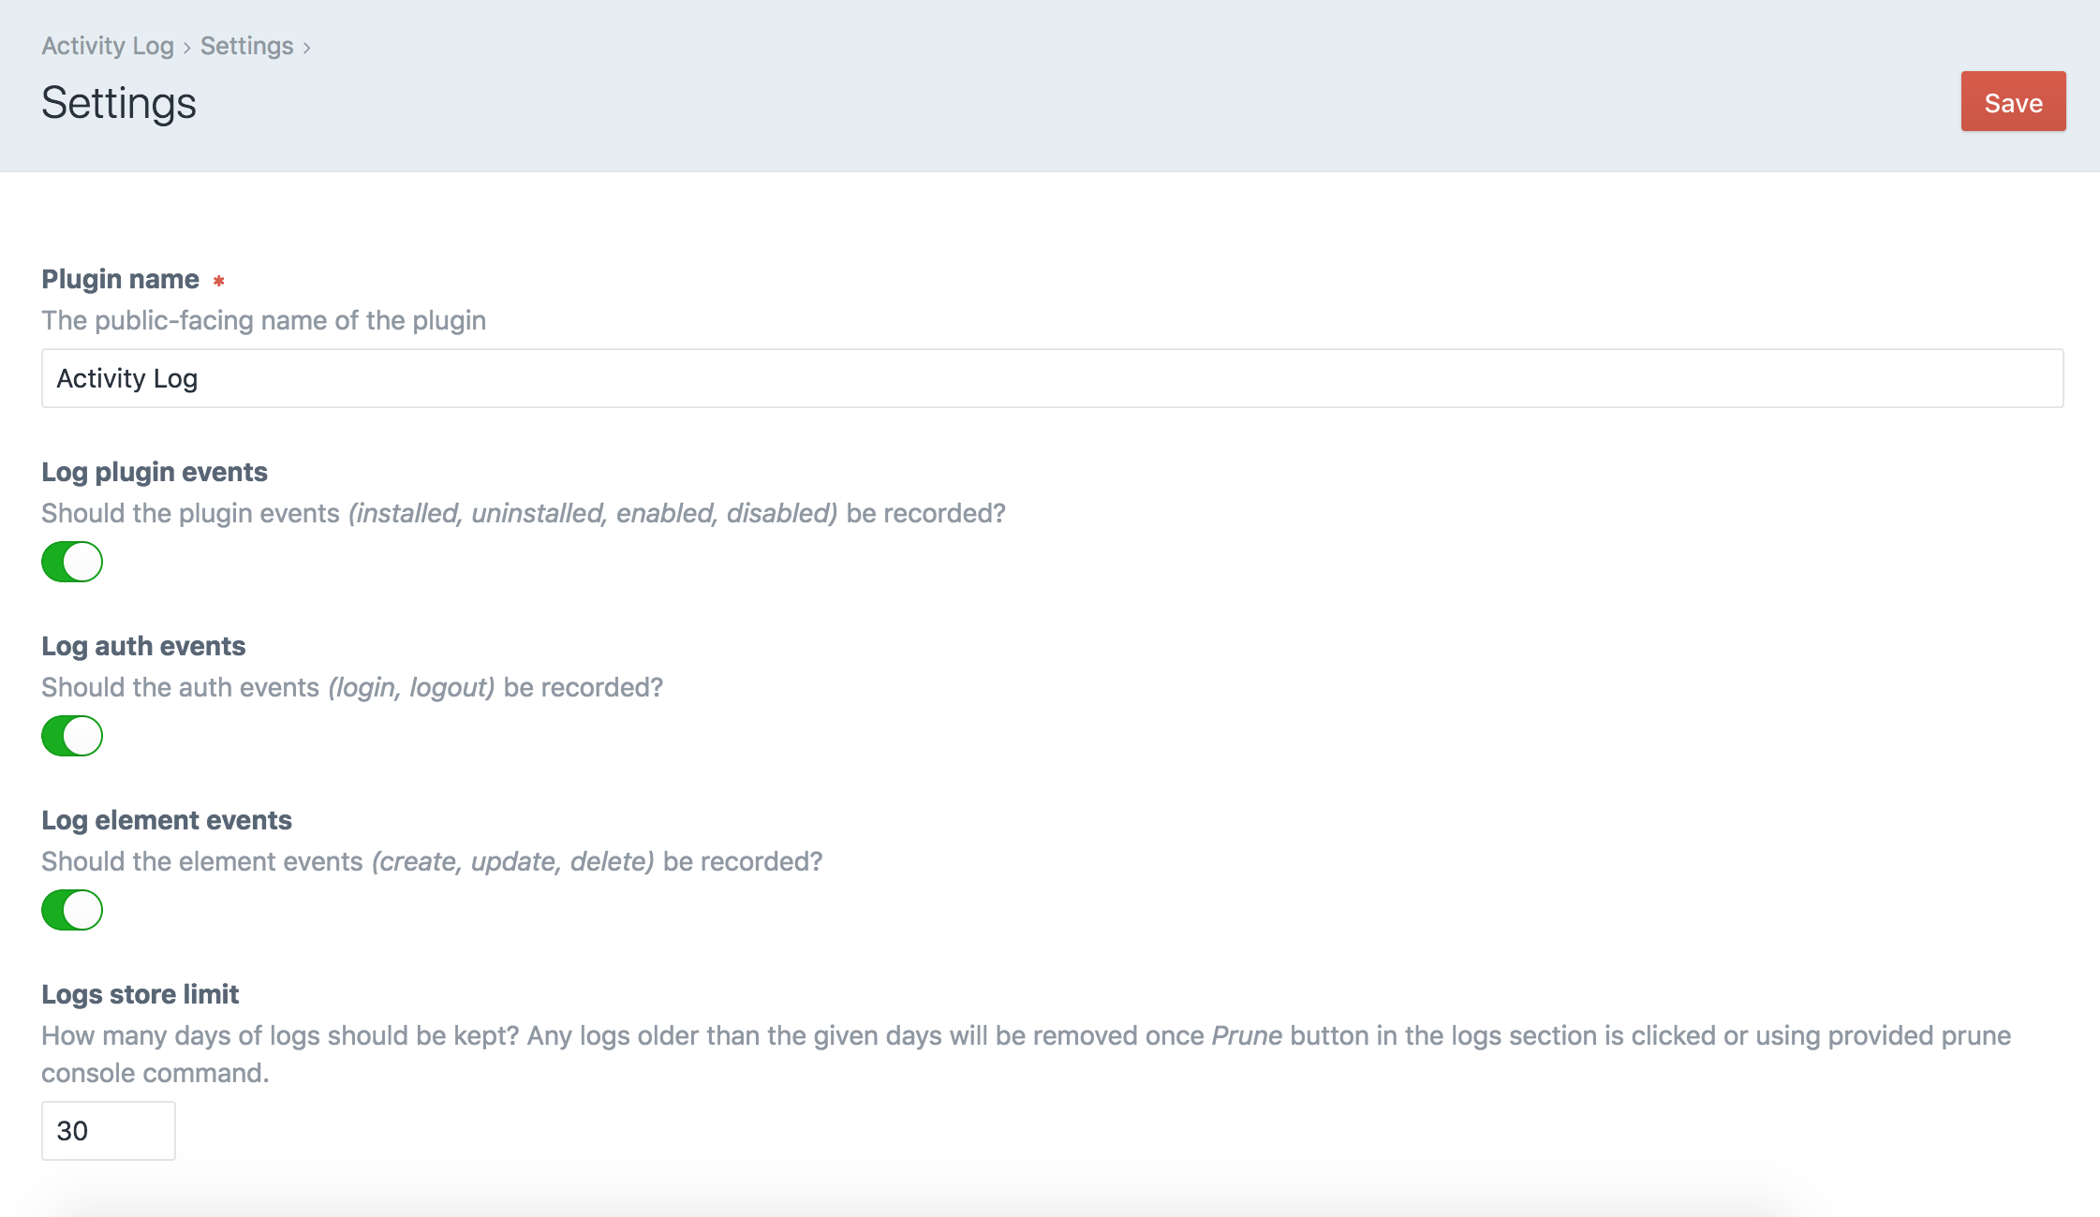The image size is (2100, 1217).
Task: Click the chevron after Settings breadcrumb
Action: [x=306, y=48]
